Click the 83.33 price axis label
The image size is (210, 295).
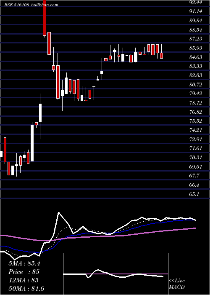point(195,66)
